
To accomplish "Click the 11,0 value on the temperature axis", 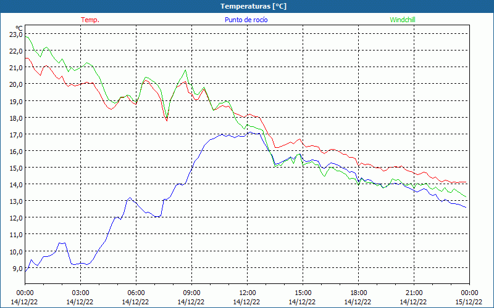I will (x=16, y=235).
